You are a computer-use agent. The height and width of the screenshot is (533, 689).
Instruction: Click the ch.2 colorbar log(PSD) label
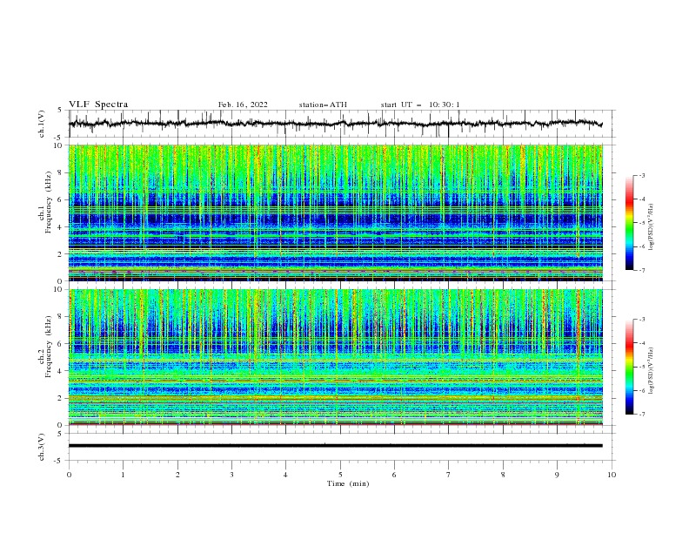(652, 370)
